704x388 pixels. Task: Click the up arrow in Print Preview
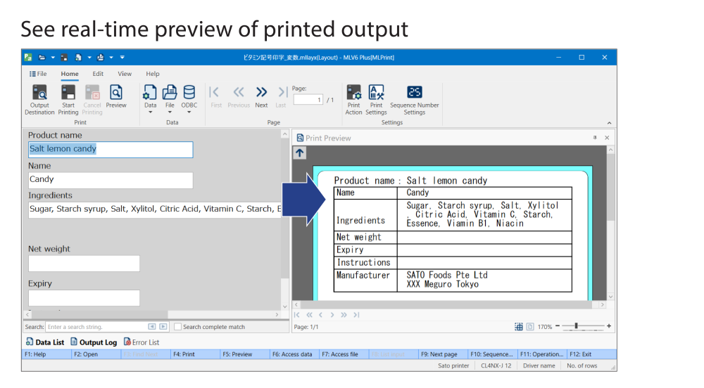click(299, 153)
